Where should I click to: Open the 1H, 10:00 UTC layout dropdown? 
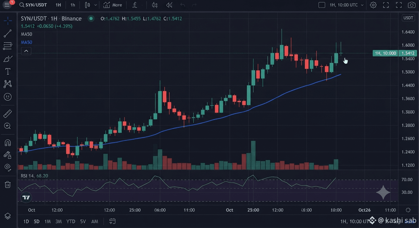pos(347,5)
